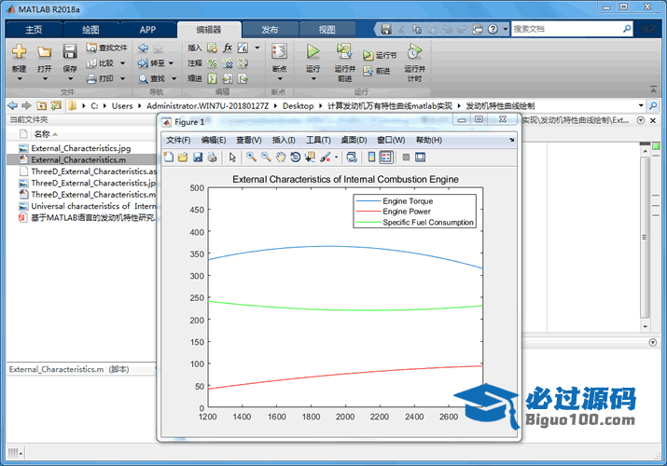Viewport: 667px width, 466px height.
Task: Expand the New (新建) dropdown arrow
Action: coord(19,80)
